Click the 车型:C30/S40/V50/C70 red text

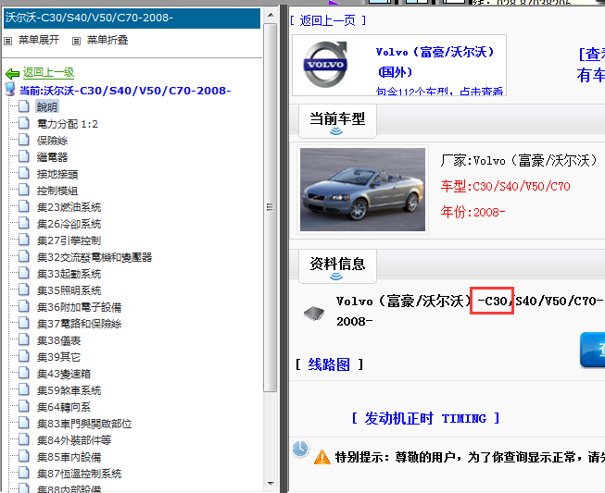tap(506, 187)
